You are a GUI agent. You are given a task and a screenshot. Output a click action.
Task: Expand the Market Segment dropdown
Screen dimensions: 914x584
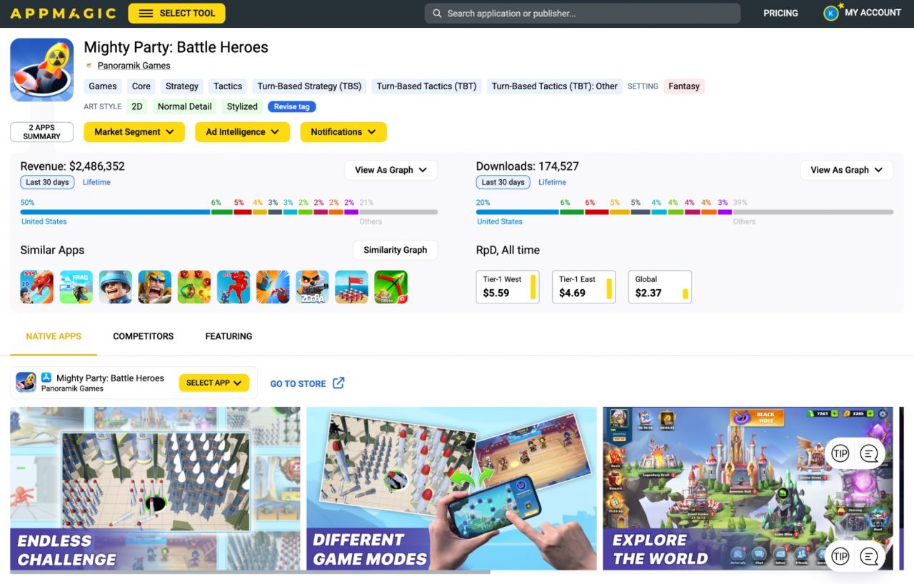[x=134, y=132]
